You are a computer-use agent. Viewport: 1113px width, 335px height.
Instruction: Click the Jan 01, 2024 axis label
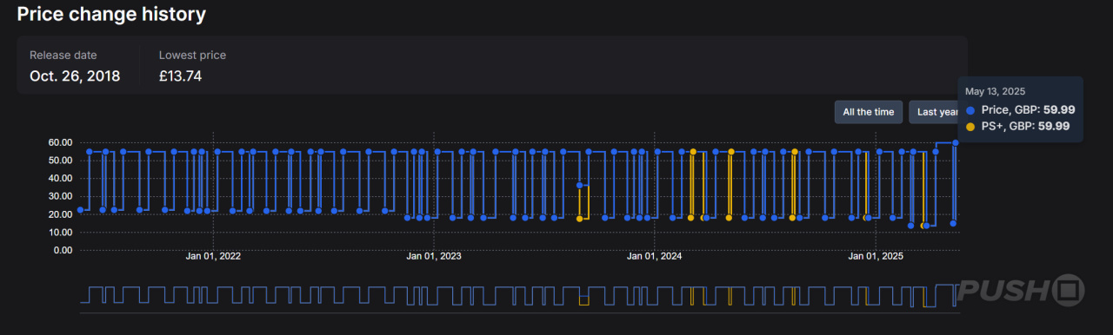(655, 256)
